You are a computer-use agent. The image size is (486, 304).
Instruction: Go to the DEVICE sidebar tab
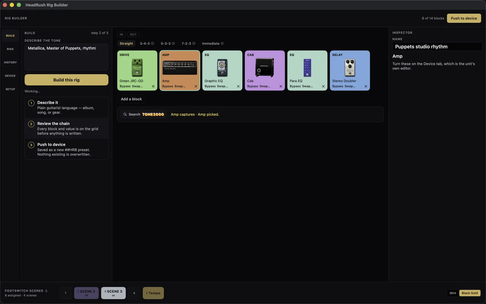pyautogui.click(x=10, y=76)
